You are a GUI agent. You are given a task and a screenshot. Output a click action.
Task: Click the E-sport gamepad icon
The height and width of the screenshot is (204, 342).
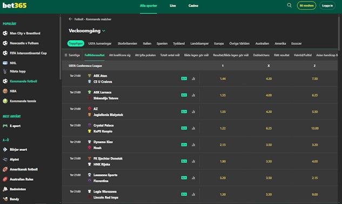click(5, 126)
